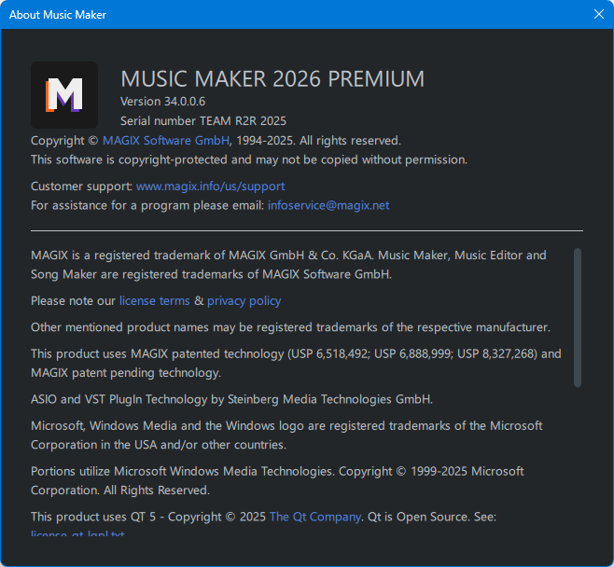Visit the www.magix.info/us/support link
Viewport: 614px width, 567px height.
[210, 187]
